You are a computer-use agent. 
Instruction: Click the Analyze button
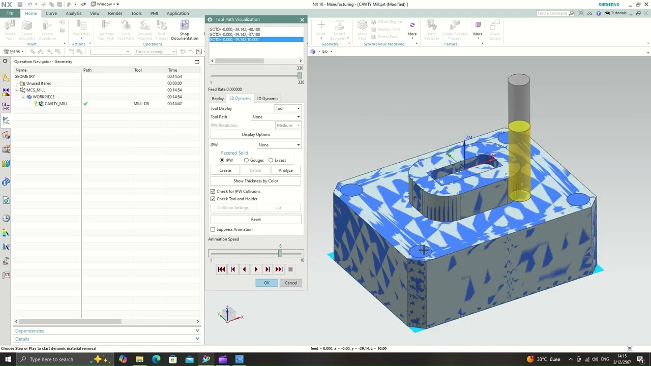(x=285, y=170)
